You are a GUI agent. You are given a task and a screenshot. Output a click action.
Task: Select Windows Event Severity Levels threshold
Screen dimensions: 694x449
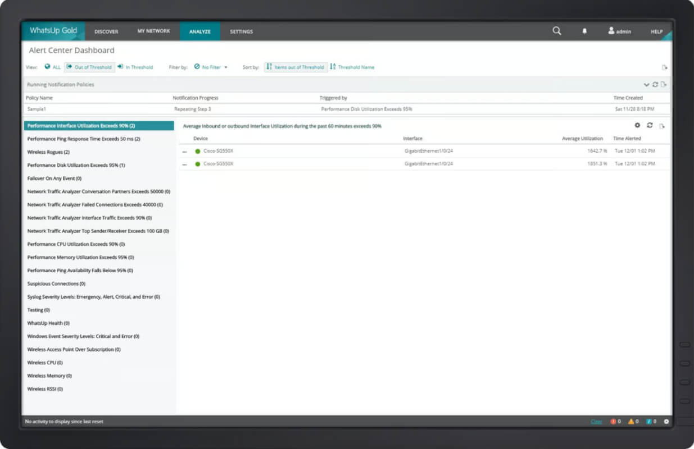pos(83,336)
